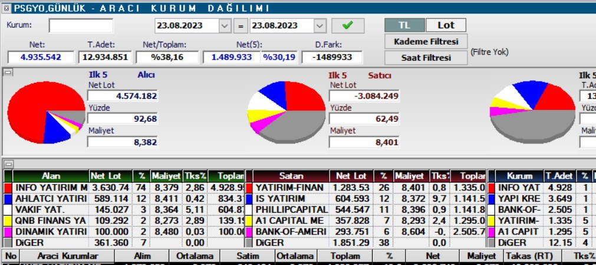Select the DiGER row in buyers table

tap(124, 243)
